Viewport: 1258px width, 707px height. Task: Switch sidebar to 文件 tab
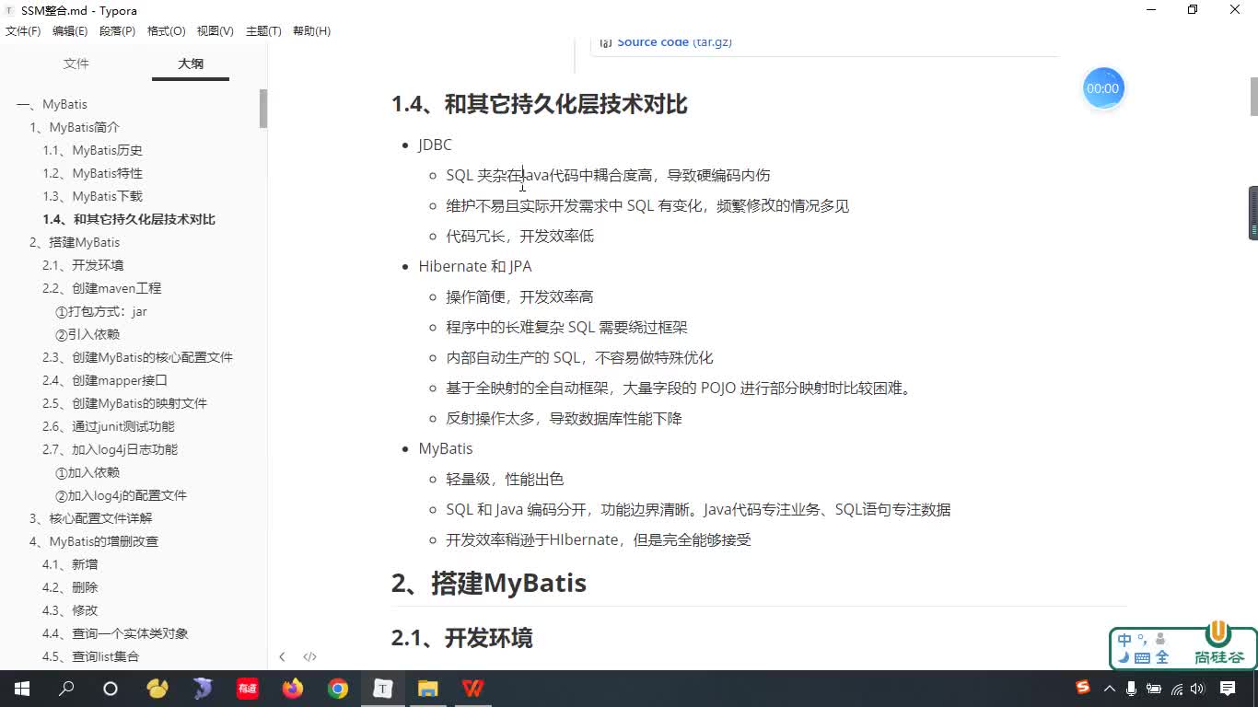76,64
